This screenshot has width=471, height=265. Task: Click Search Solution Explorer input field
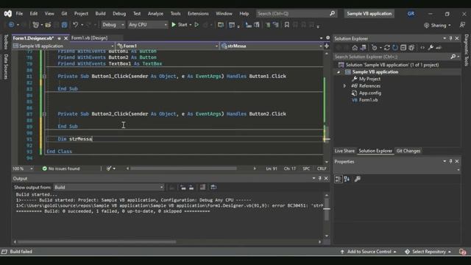392,57
